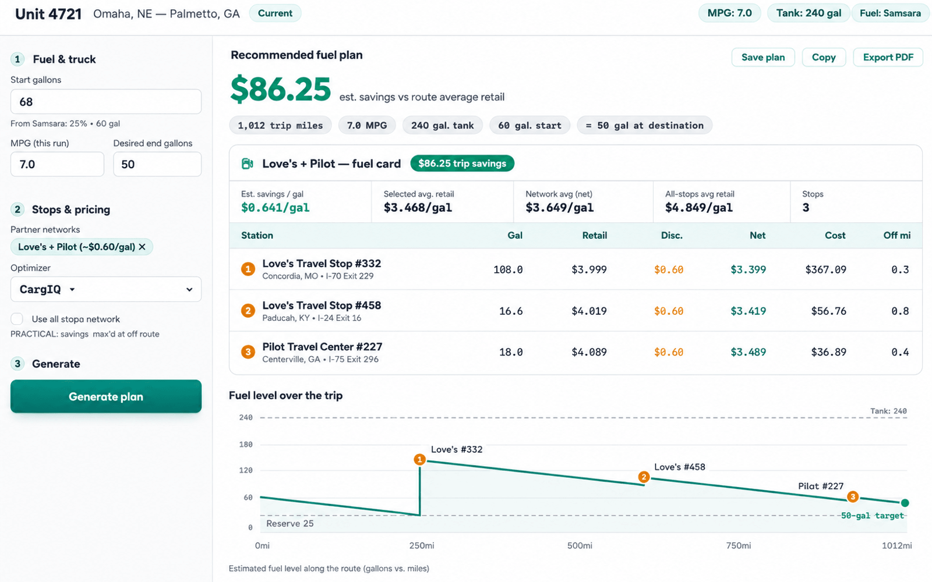Click stop marker 1 for Love's Travel Stop #332
The width and height of the screenshot is (932, 582).
tap(248, 269)
